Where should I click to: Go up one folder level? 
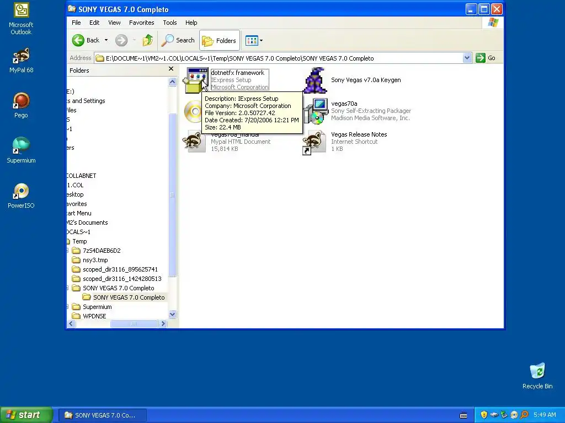148,40
